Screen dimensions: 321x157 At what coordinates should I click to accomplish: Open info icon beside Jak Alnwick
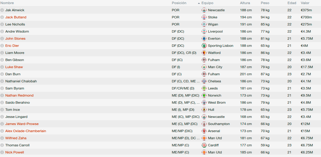(2, 10)
